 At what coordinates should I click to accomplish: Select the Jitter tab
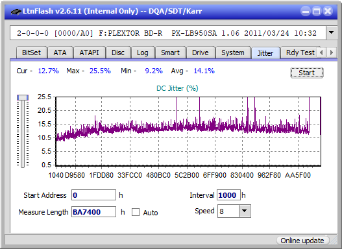coord(265,53)
